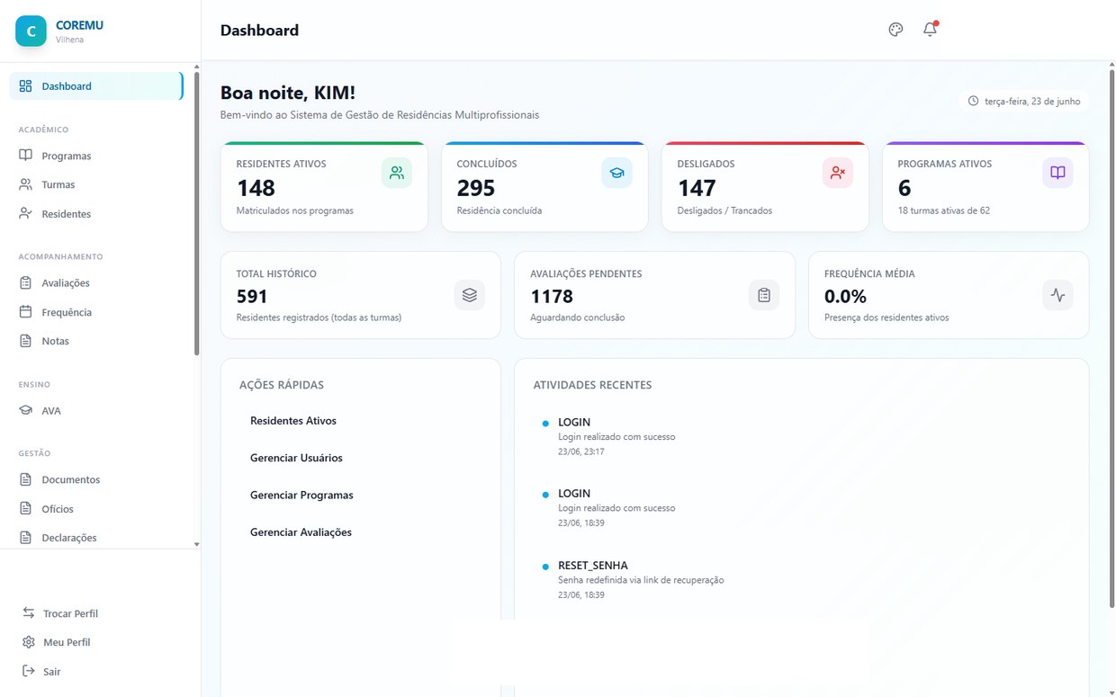Click the '0.0%' frequência média value
Viewport: 1116px width, 697px height.
pos(846,296)
